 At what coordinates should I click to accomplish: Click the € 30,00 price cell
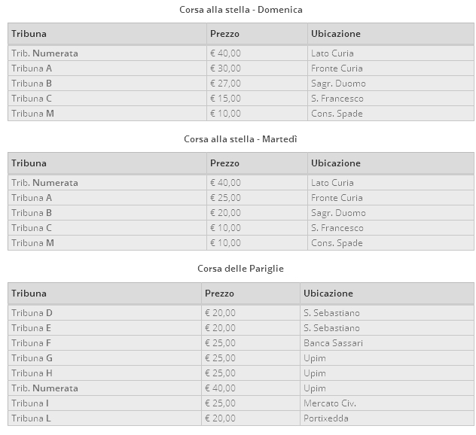226,68
